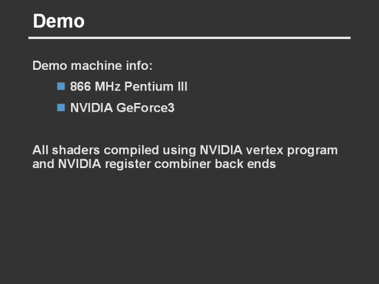Click the blue bullet beside NVIDIA GeForce3
This screenshot has width=379, height=284.
(x=61, y=108)
